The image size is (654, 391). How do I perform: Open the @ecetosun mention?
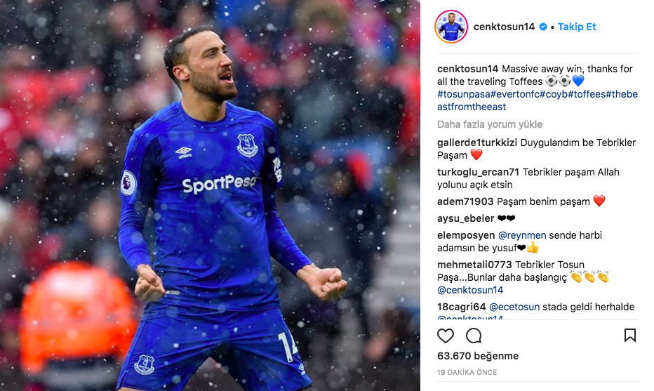tap(514, 307)
